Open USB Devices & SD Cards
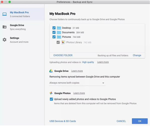 point(63,121)
